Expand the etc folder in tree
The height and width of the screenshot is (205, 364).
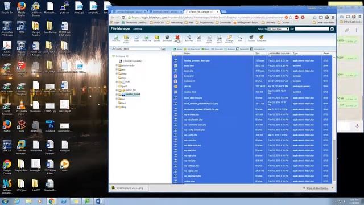point(117,69)
